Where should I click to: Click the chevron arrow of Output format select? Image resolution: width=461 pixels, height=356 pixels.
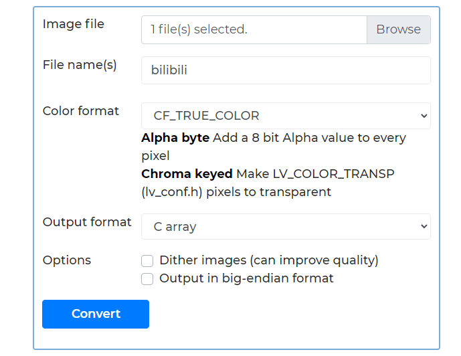tap(423, 227)
